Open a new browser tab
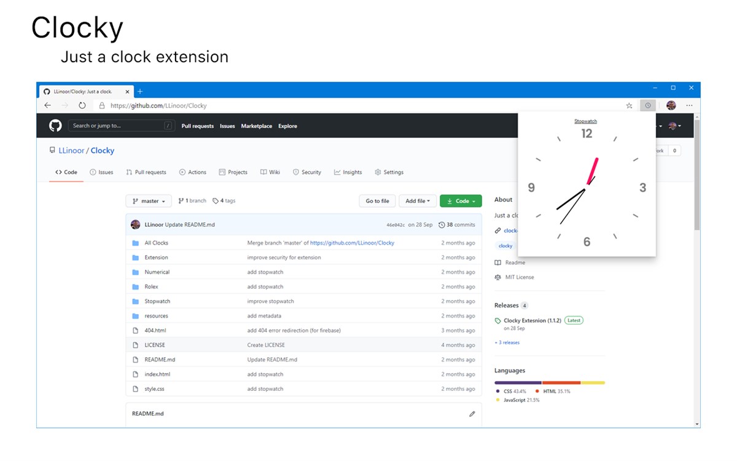 140,92
